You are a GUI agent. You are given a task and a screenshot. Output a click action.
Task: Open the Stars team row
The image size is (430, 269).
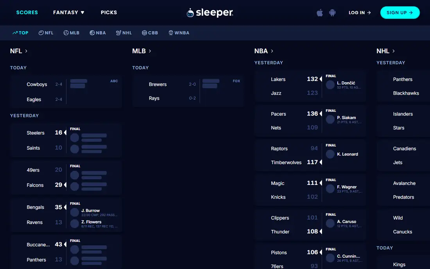(x=399, y=128)
